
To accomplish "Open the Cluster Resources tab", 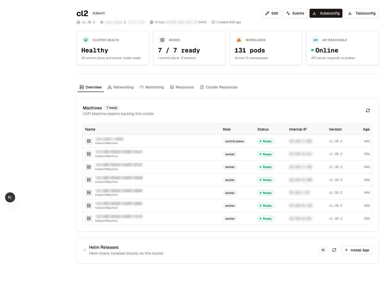I will coord(219,87).
